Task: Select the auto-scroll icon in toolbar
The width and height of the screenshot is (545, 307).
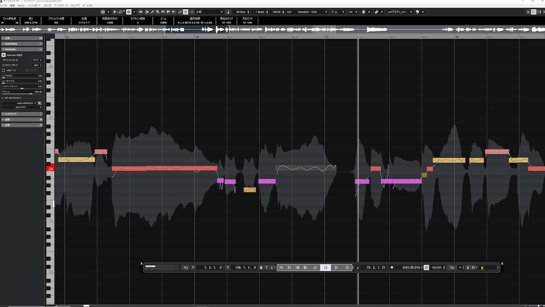Action: pos(129,12)
